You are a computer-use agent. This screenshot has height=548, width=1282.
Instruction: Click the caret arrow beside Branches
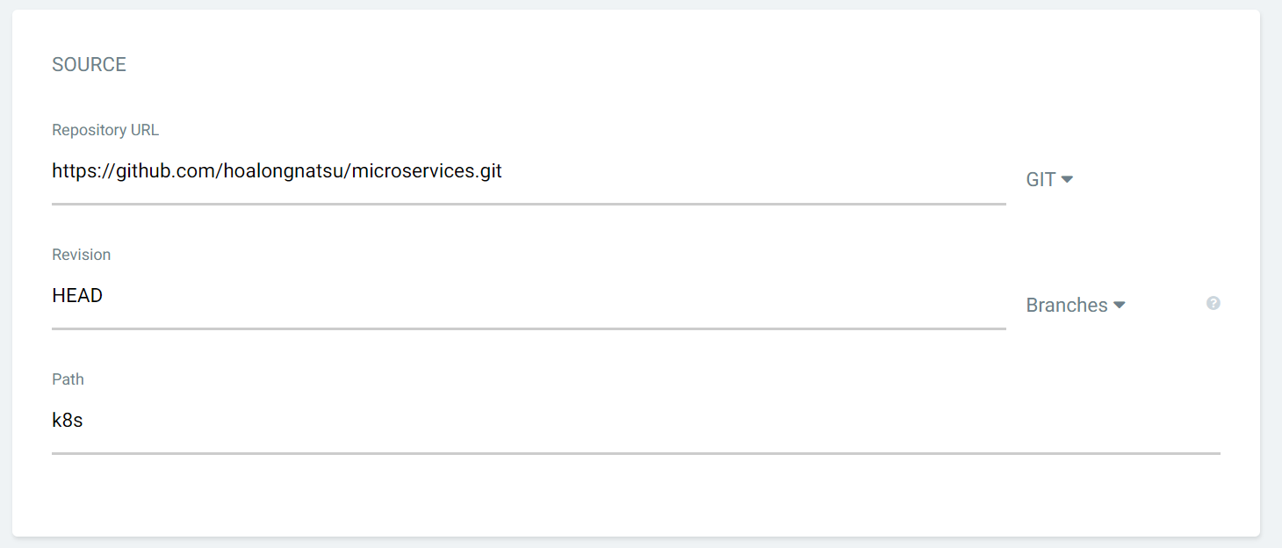click(1120, 305)
